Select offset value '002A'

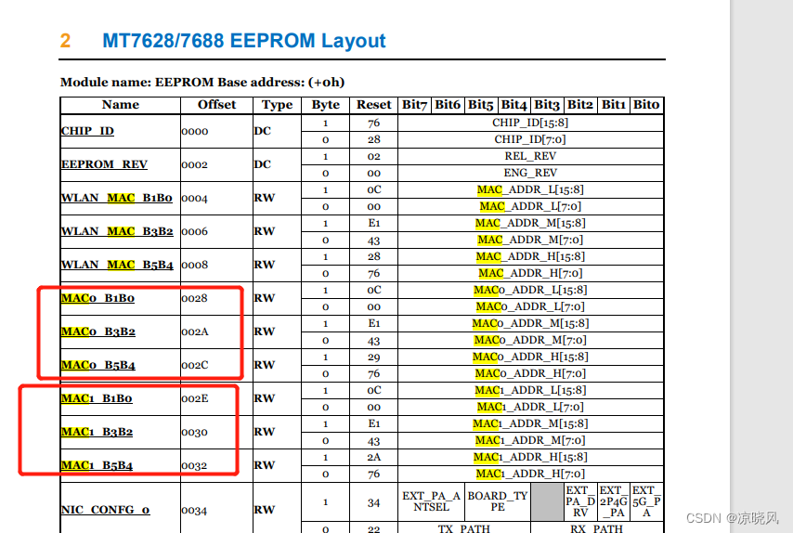(195, 331)
